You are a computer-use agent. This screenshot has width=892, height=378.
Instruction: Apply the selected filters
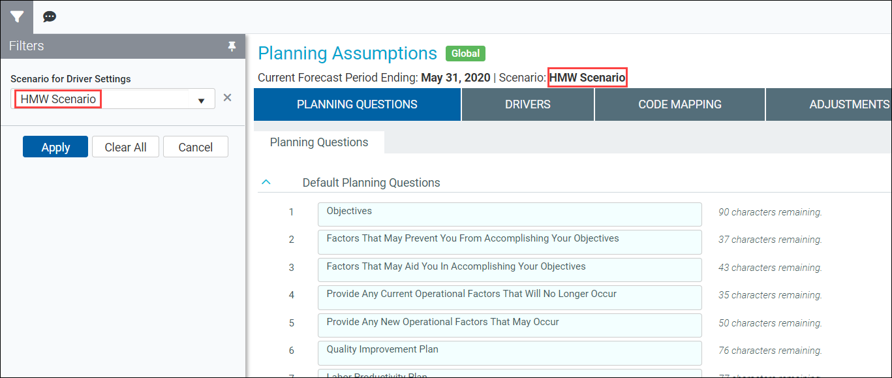[x=55, y=147]
